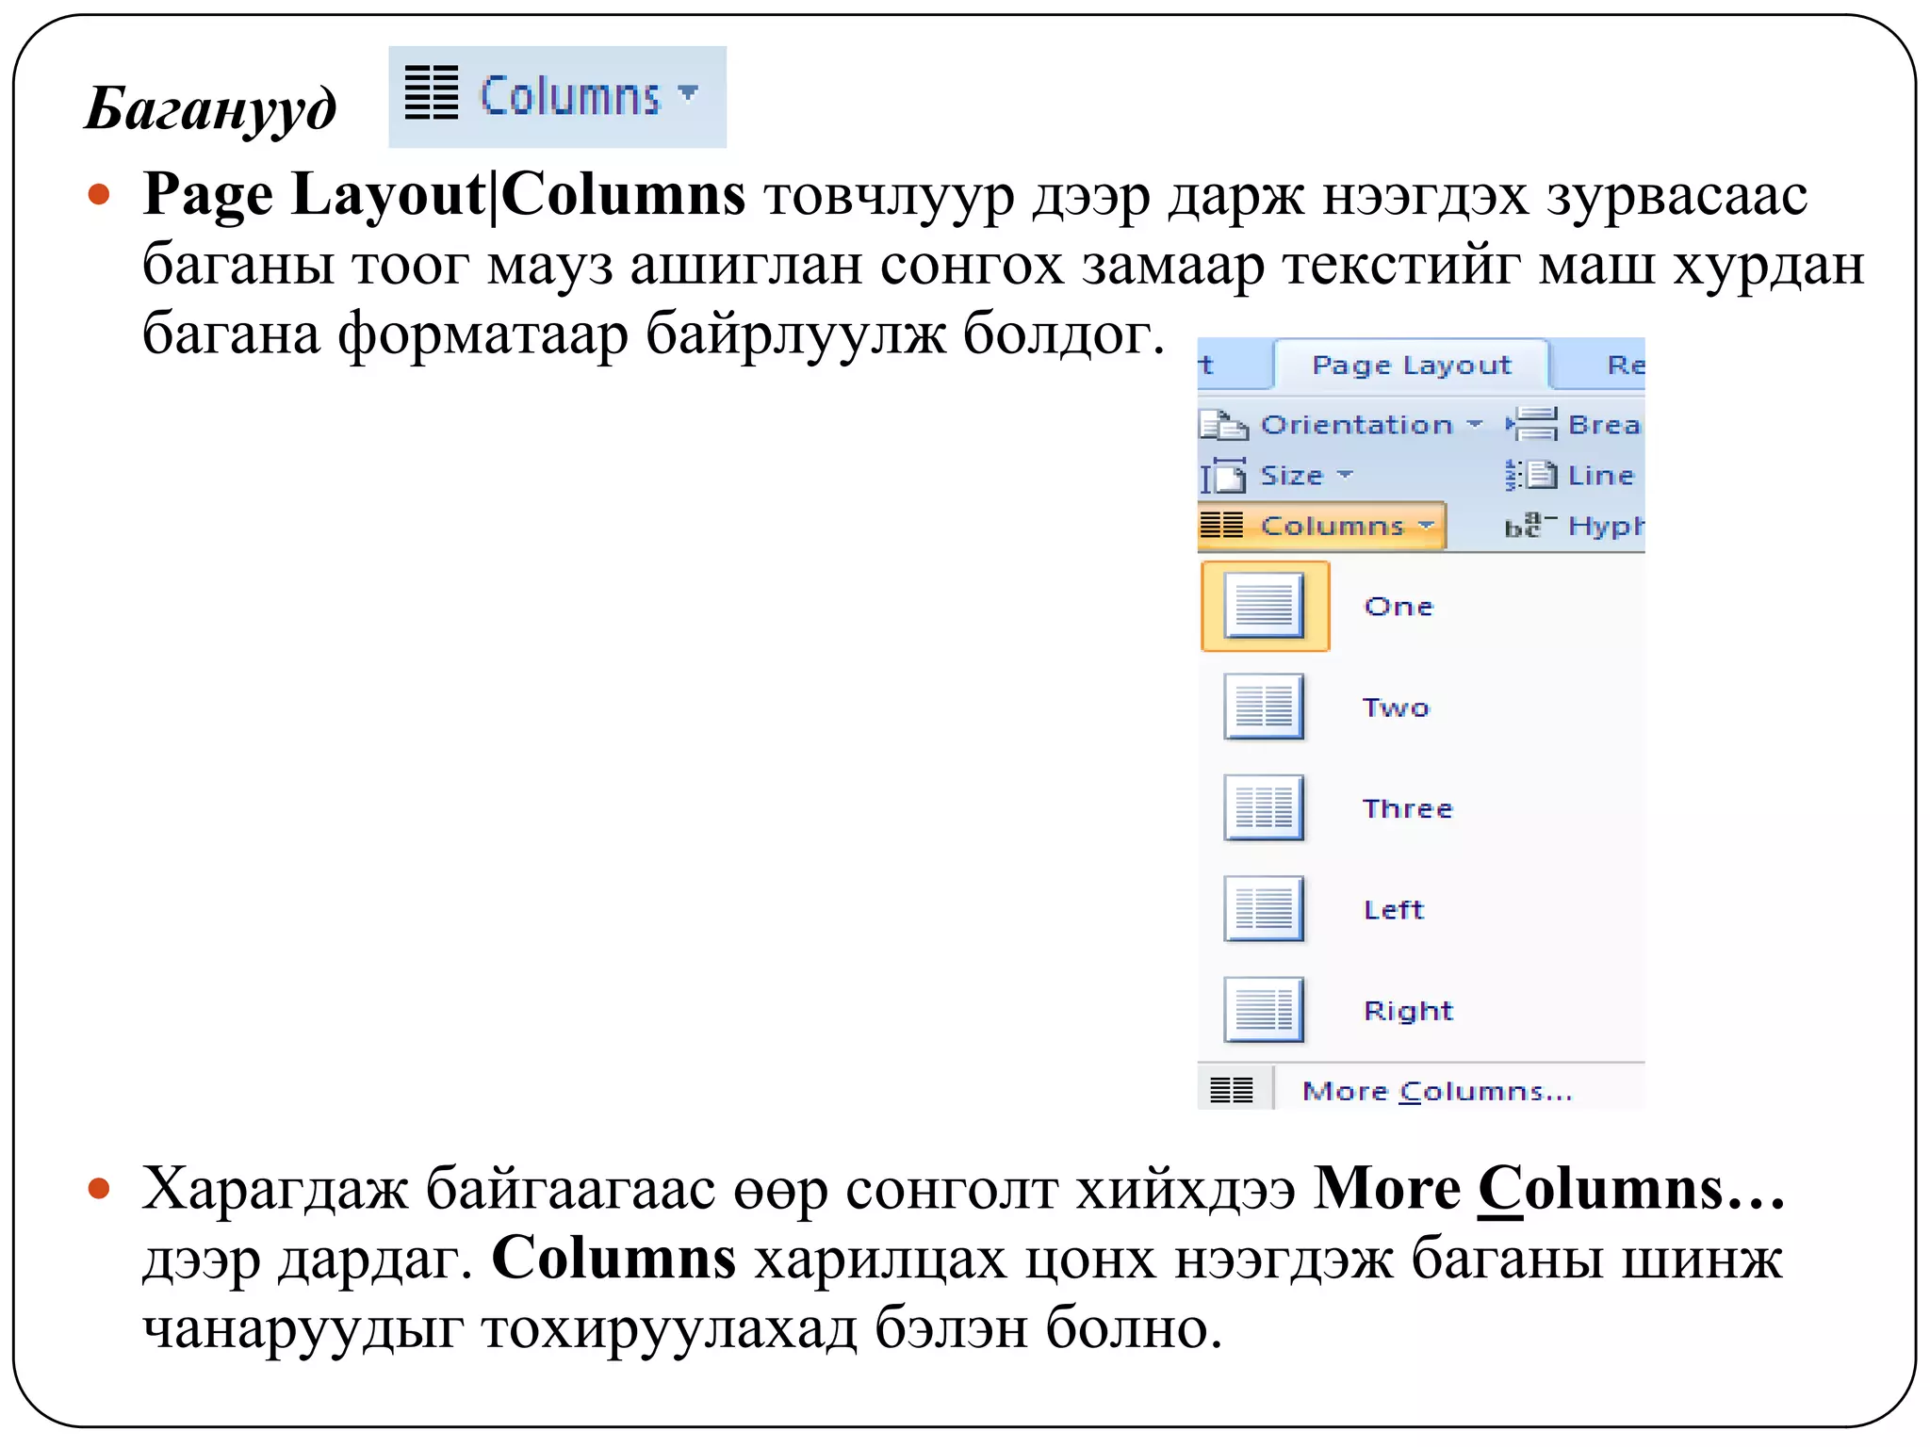Select the Right column layout icon

click(1265, 1009)
